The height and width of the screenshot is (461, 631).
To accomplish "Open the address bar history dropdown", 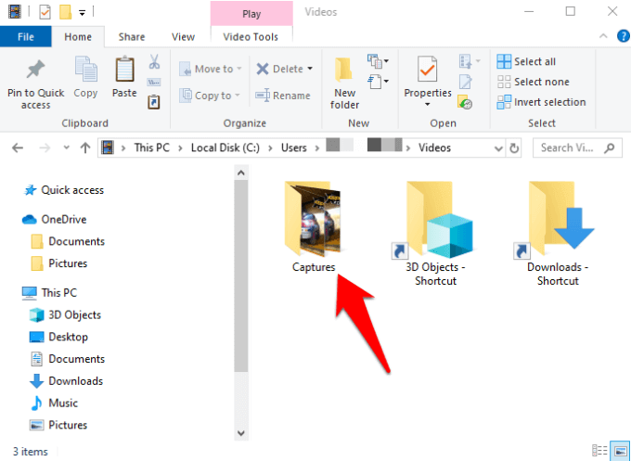I will point(498,148).
